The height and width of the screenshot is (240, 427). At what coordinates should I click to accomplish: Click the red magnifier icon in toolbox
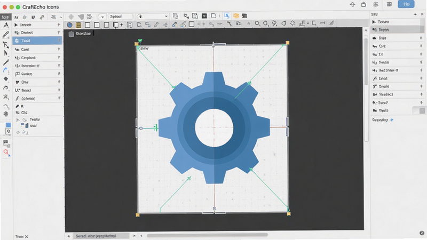pos(6,153)
